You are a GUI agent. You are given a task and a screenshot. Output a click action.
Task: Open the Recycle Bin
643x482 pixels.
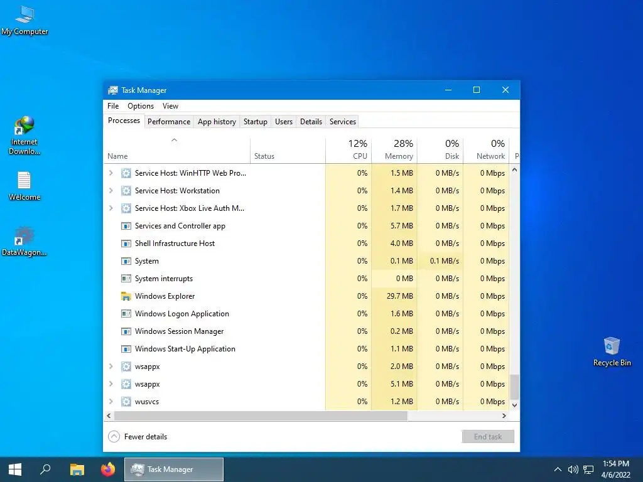(612, 351)
